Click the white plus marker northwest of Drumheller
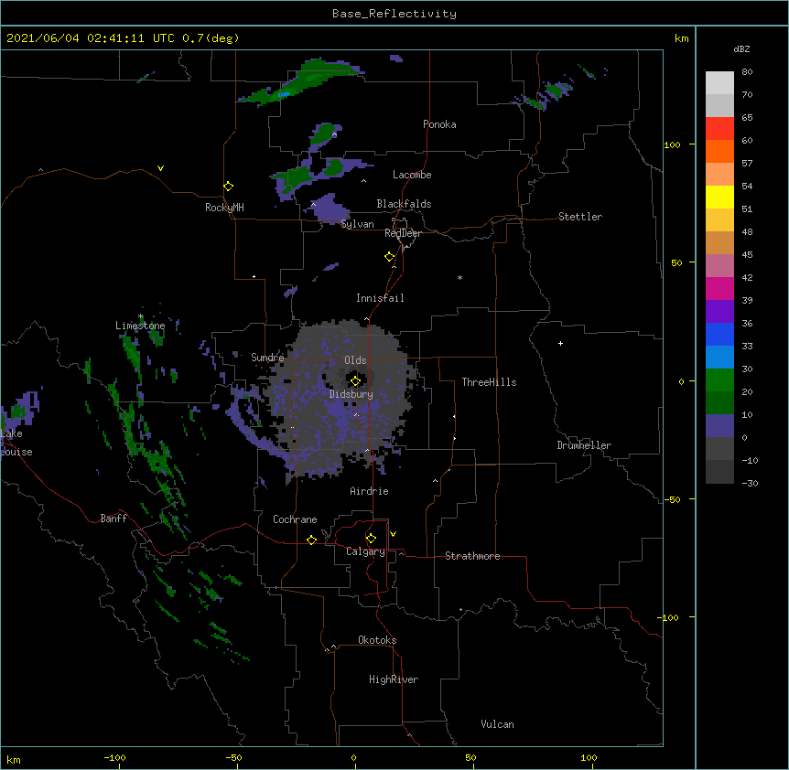 [x=560, y=343]
